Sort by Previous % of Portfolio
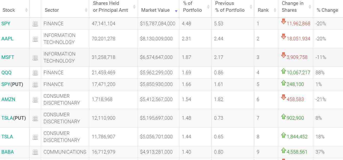The height and width of the screenshot is (160, 343). pos(230,7)
